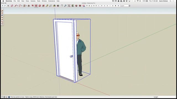177x99 pixels.
Task: Click the active Move tool
Action: click(x=36, y=6)
